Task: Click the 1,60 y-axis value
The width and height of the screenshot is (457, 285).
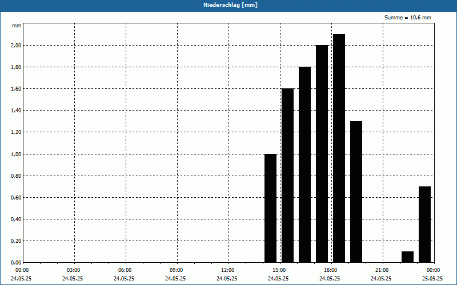Action: coord(16,89)
